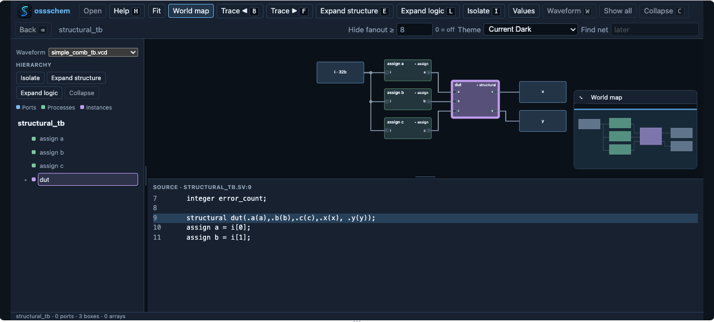714x322 pixels.
Task: Select assign c in the hierarchy tree
Action: point(51,166)
